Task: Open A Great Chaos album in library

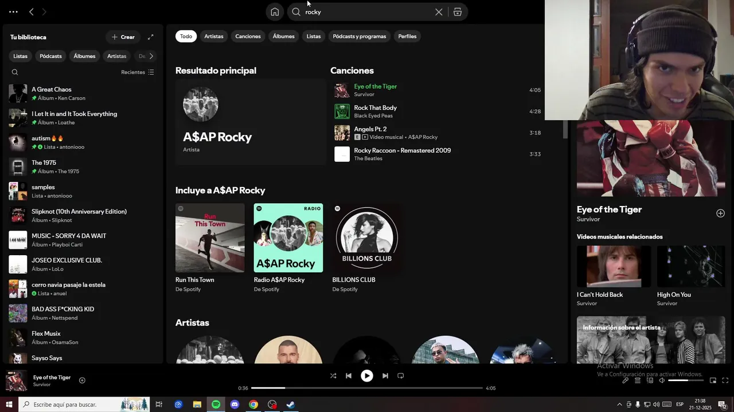Action: click(x=83, y=94)
